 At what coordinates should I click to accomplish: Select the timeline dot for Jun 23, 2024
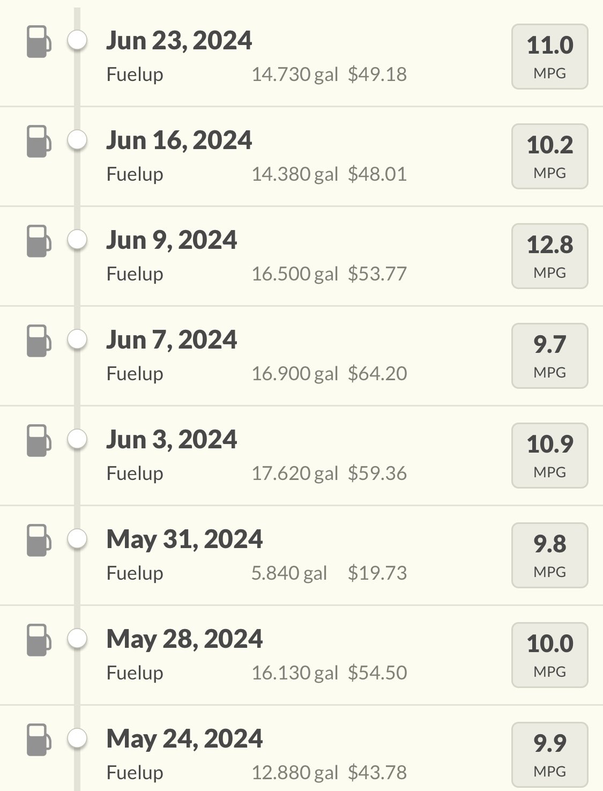pos(77,40)
